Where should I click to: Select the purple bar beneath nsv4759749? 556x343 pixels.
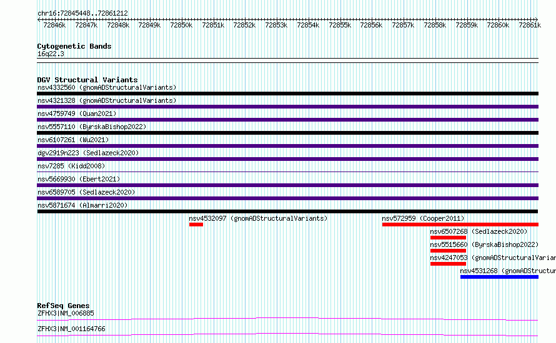click(x=287, y=120)
